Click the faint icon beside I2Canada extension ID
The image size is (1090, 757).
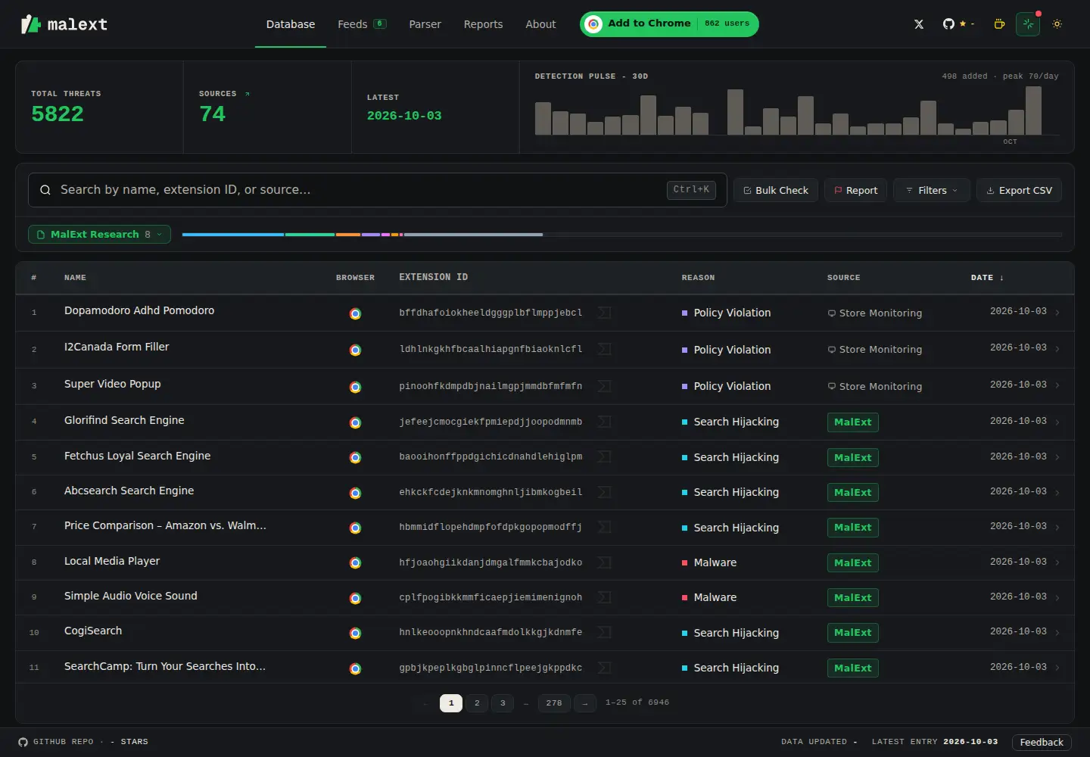604,349
